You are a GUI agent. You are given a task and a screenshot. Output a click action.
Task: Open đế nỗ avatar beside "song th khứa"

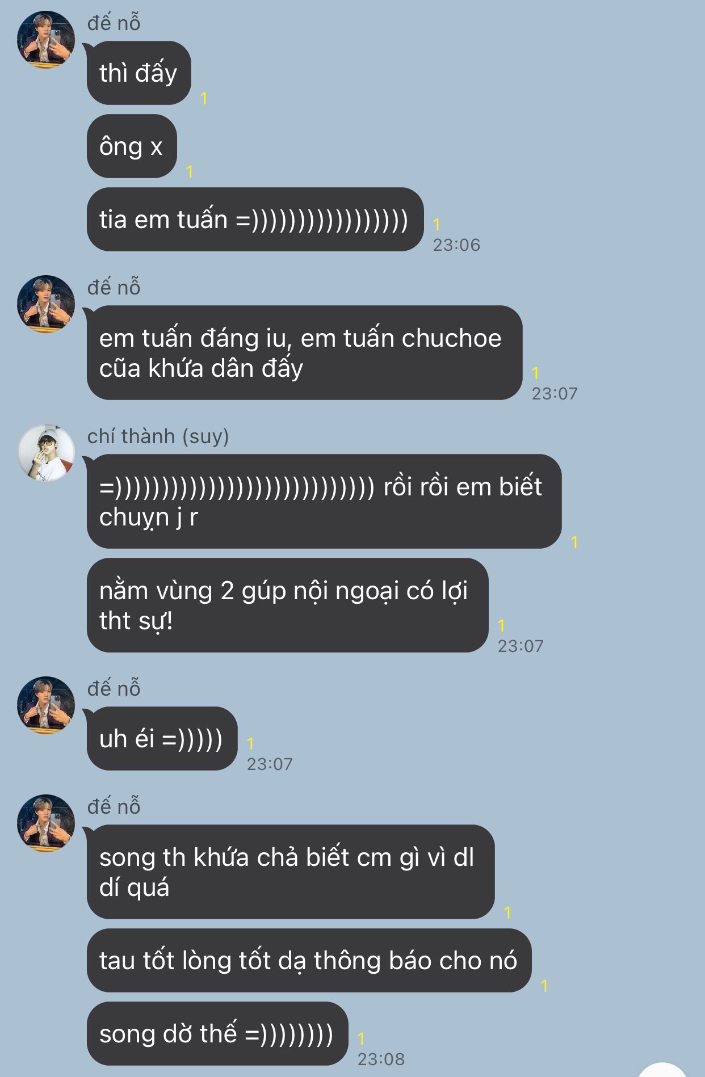pyautogui.click(x=46, y=823)
